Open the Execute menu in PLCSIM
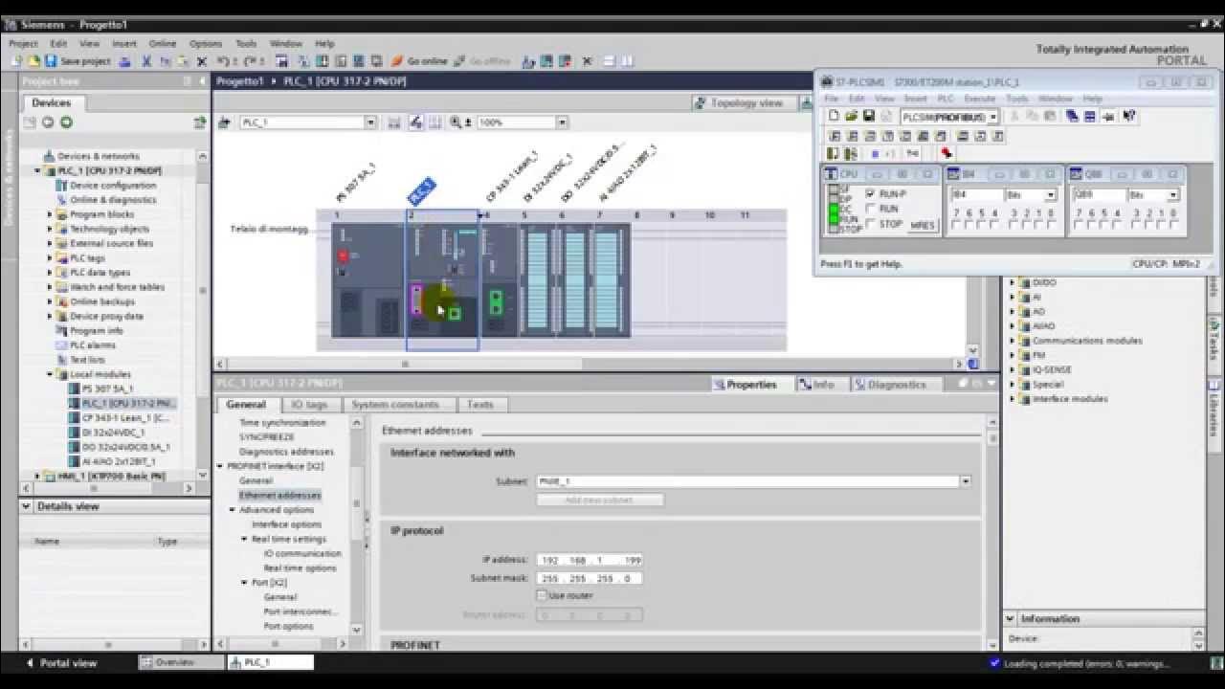Image resolution: width=1225 pixels, height=689 pixels. (980, 99)
